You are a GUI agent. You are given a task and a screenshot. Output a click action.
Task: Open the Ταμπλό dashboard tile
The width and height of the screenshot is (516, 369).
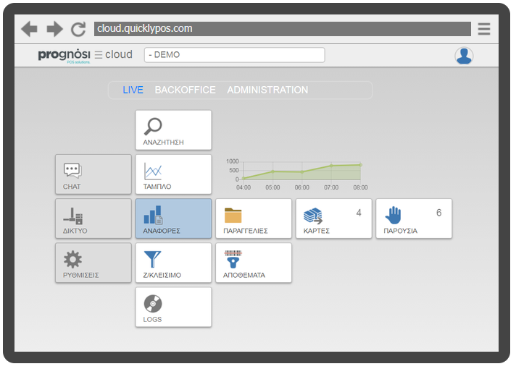(173, 174)
